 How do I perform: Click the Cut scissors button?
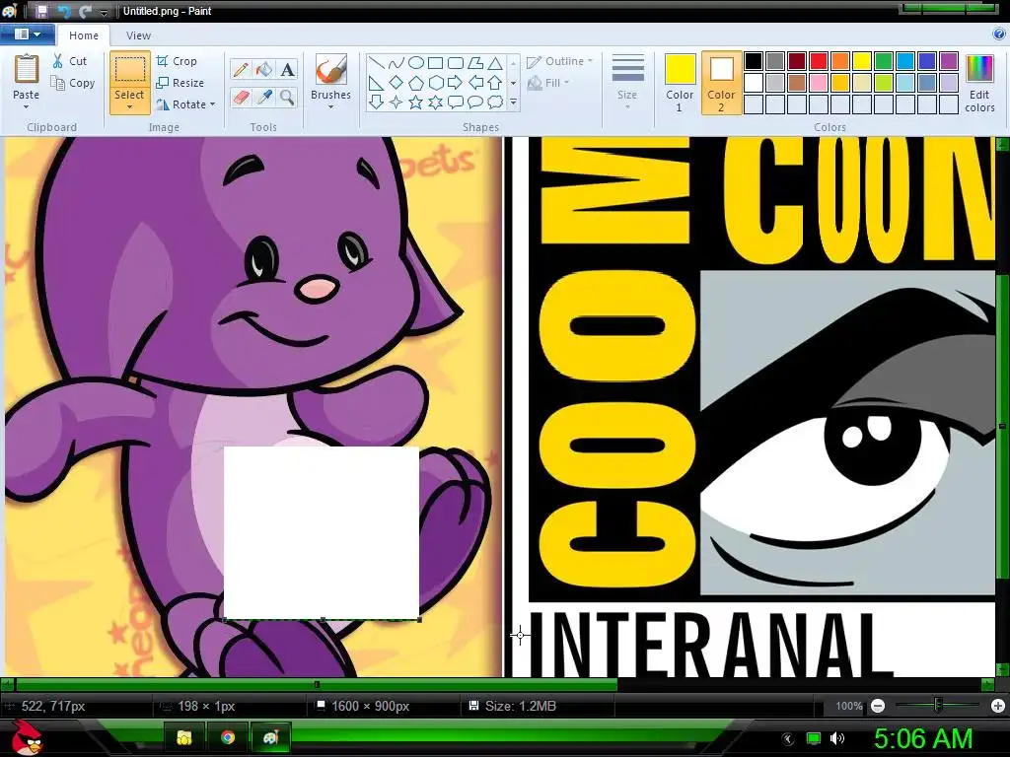pyautogui.click(x=70, y=61)
